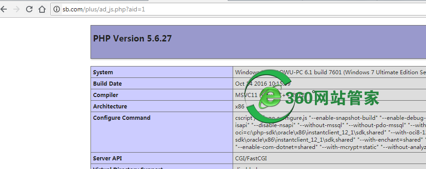This screenshot has height=169, width=426.
Task: View site information for sb.com
Action: [x=57, y=9]
